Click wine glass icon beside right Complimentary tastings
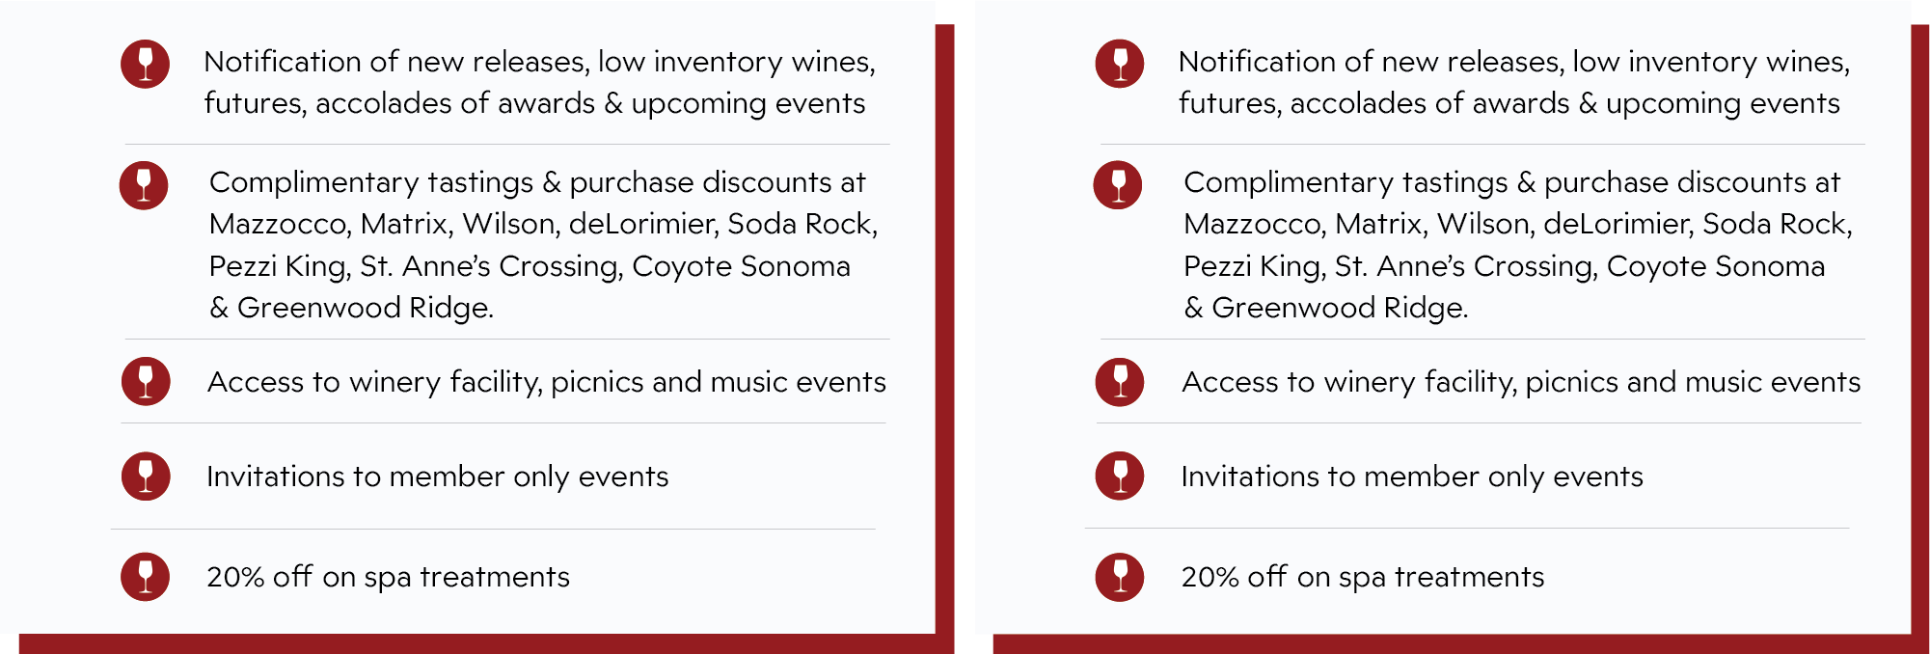 click(1118, 185)
